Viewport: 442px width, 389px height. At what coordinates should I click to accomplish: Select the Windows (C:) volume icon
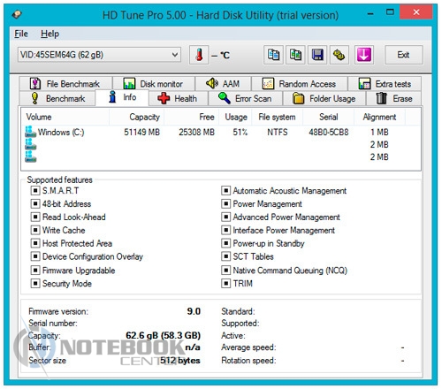click(30, 132)
